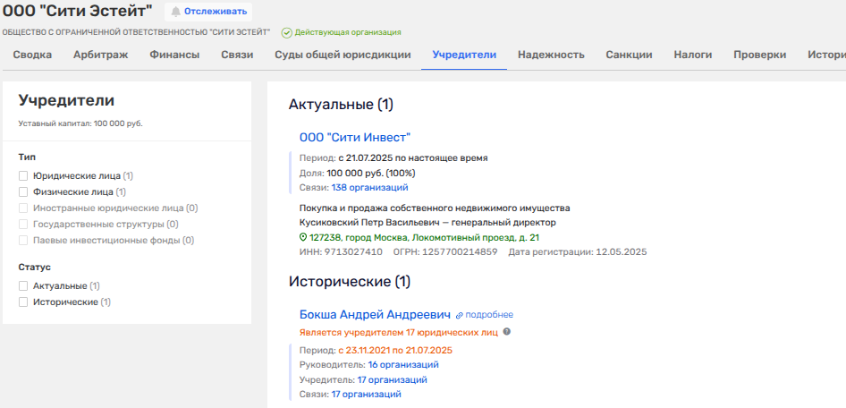The height and width of the screenshot is (408, 846).
Task: Click the question mark help icon
Action: (507, 332)
